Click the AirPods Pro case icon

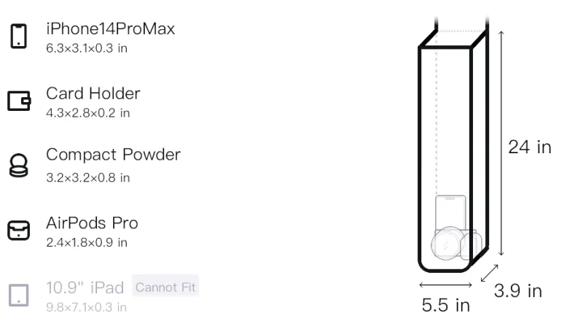click(x=19, y=231)
